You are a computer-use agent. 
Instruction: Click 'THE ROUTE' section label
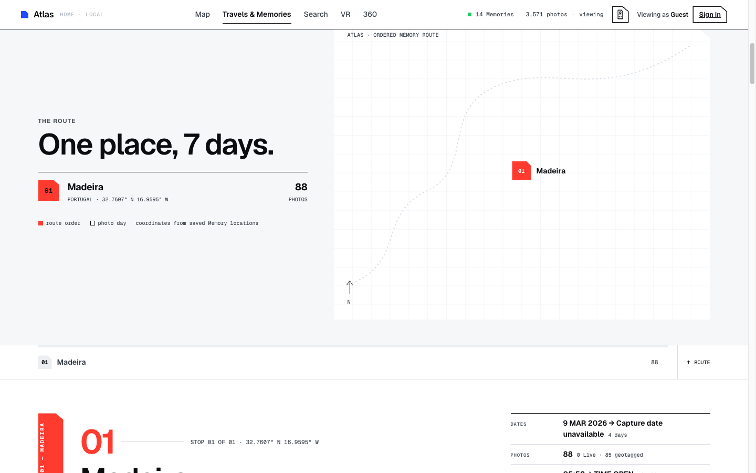[57, 121]
